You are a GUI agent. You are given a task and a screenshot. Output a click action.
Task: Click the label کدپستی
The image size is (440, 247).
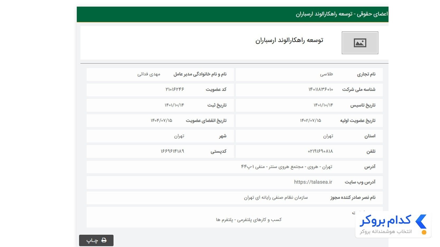click(218, 151)
